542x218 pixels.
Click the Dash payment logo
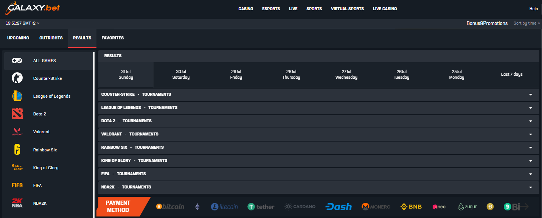pos(339,207)
